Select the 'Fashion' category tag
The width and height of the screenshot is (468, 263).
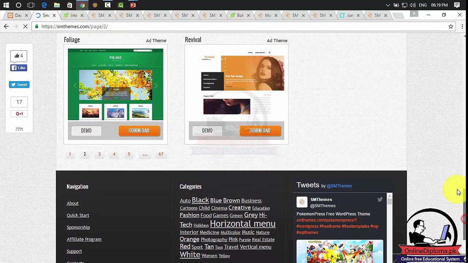pyautogui.click(x=189, y=215)
